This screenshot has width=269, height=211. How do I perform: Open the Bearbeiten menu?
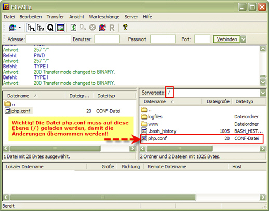pos(31,17)
